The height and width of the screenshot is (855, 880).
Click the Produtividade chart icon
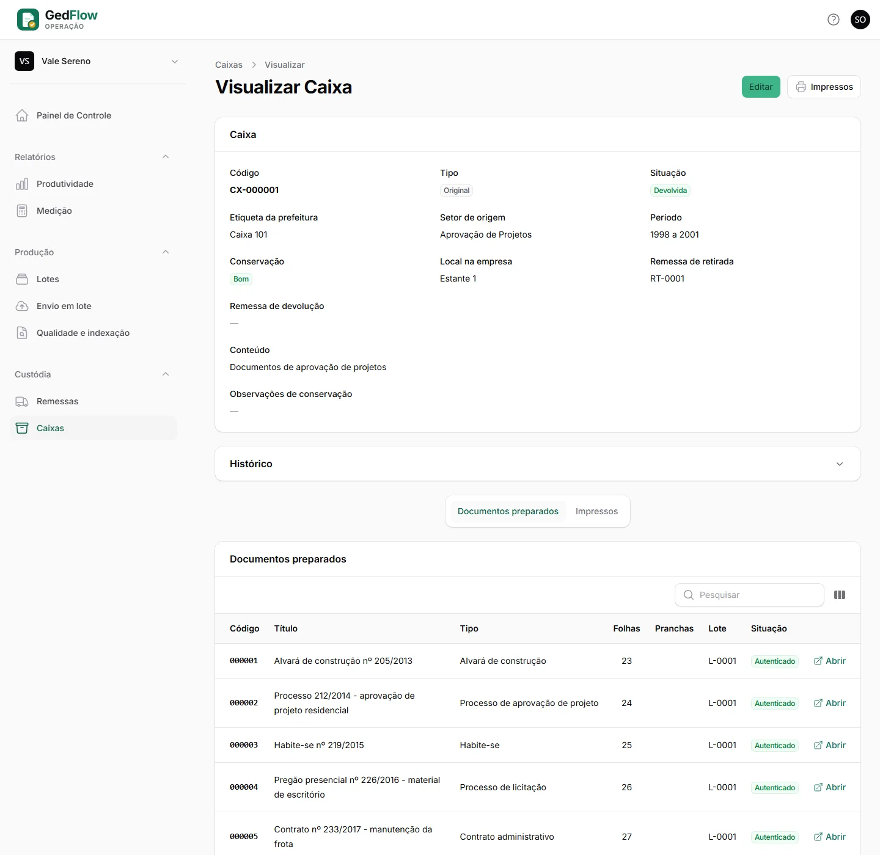22,184
